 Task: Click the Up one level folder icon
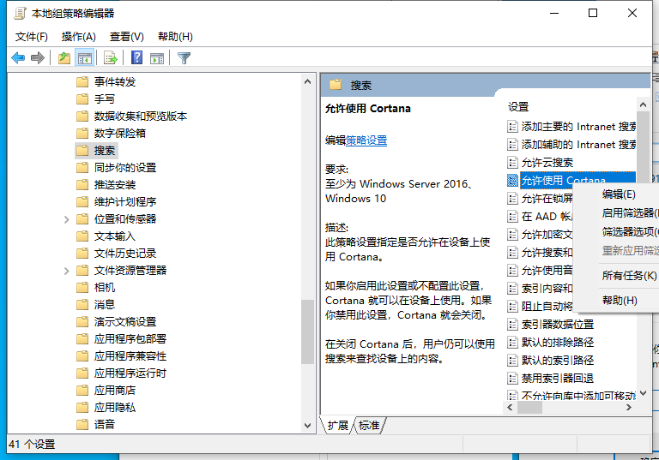click(x=64, y=58)
